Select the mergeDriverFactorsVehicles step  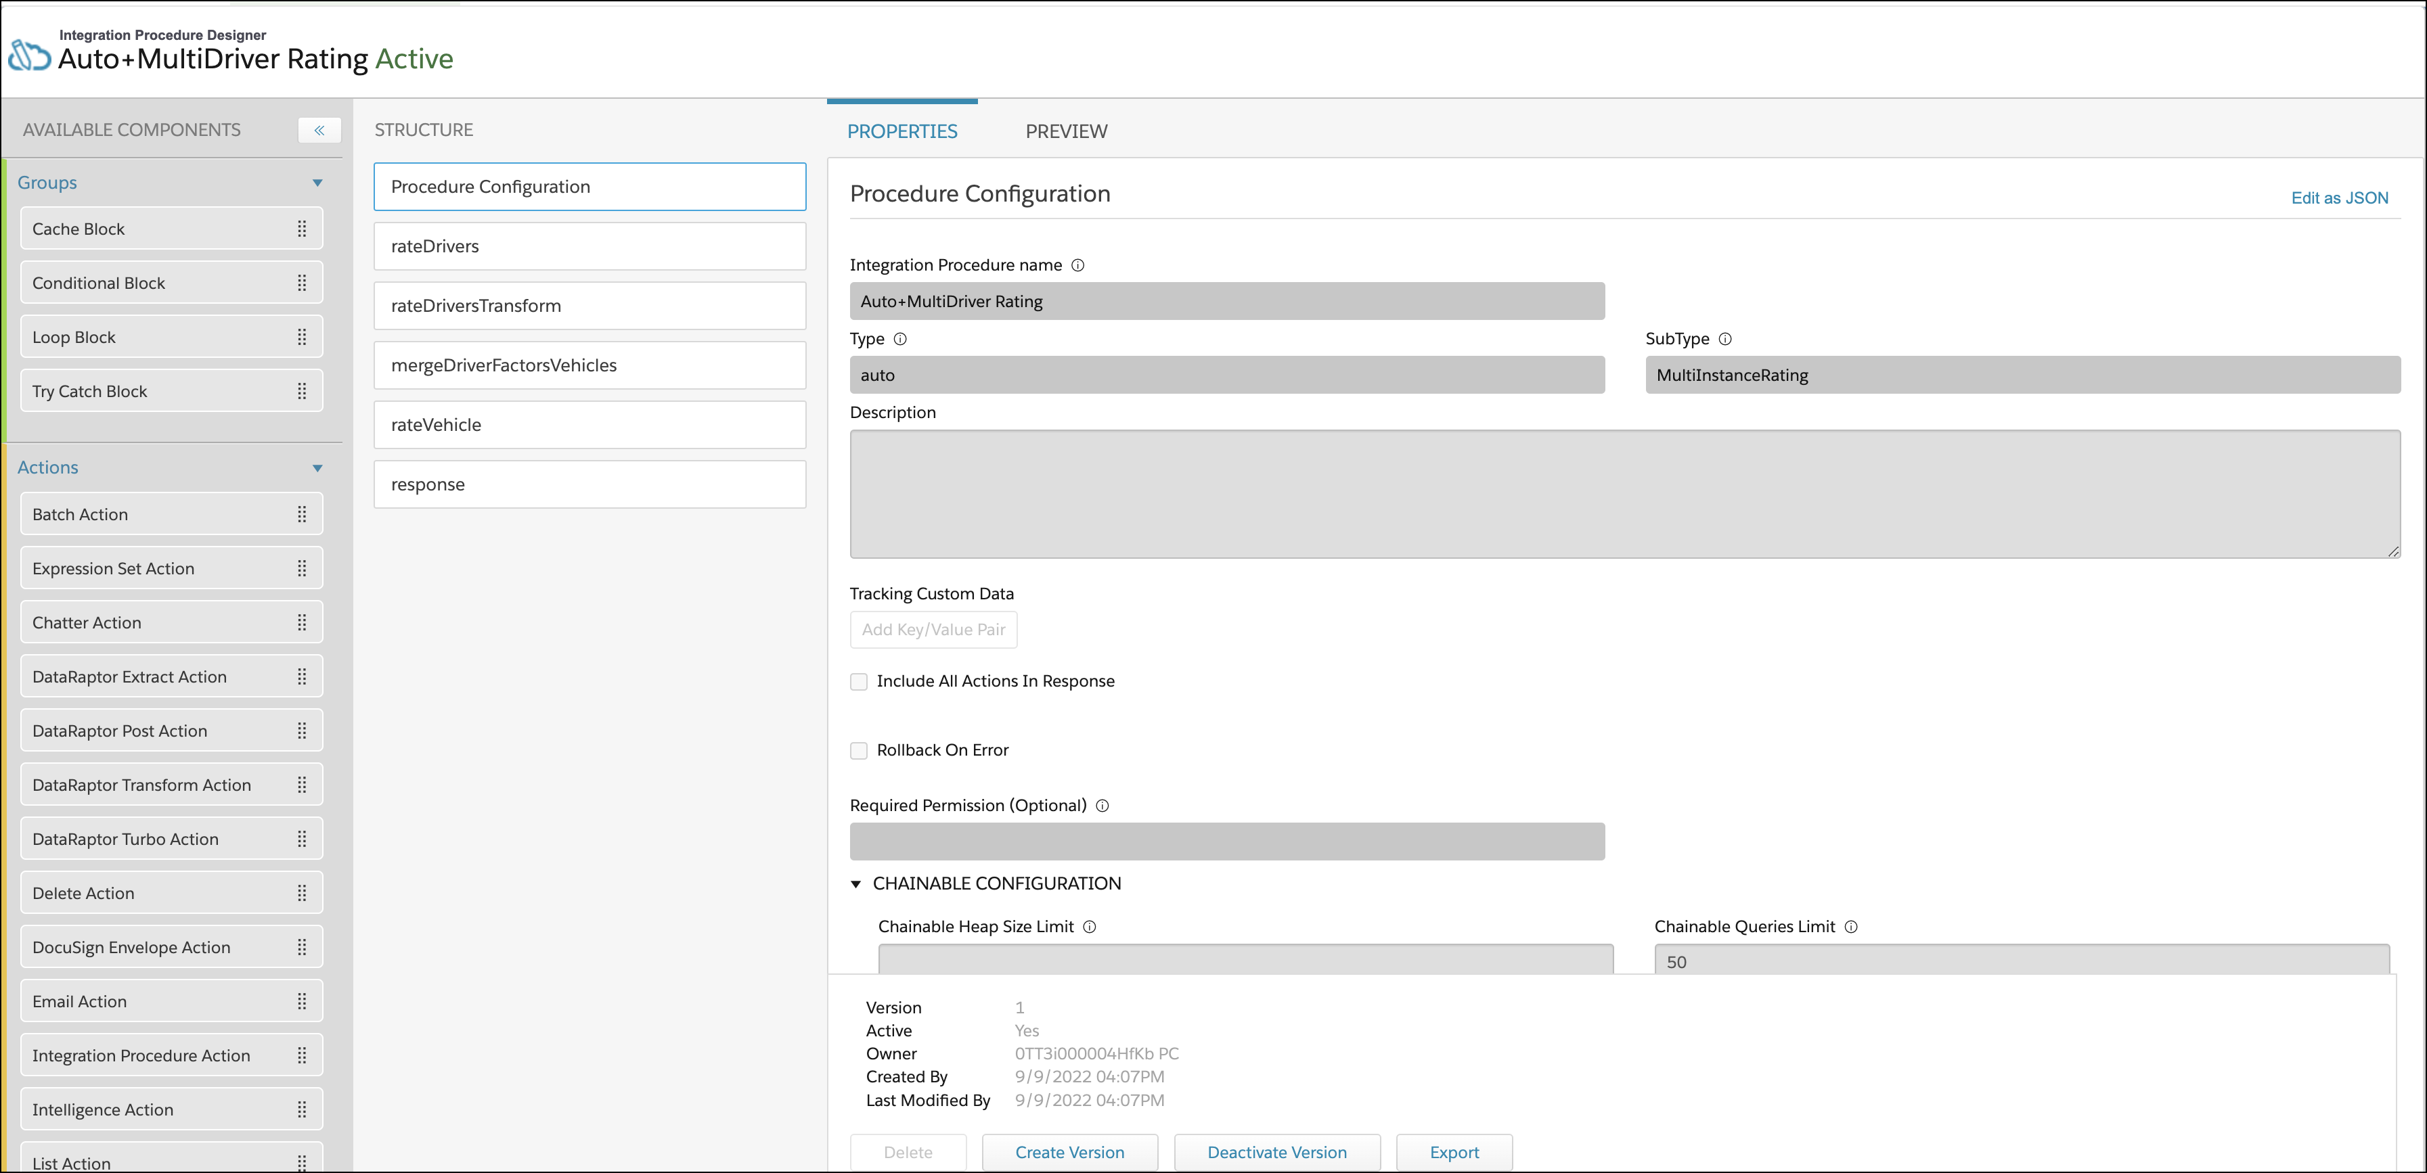pyautogui.click(x=589, y=365)
